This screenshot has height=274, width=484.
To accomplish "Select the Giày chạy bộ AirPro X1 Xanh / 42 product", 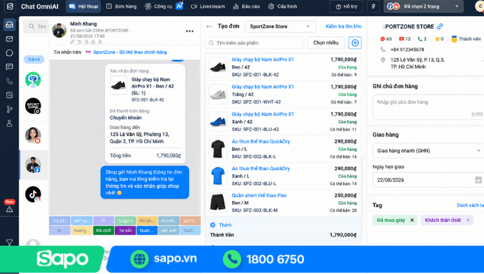I will pos(283,121).
